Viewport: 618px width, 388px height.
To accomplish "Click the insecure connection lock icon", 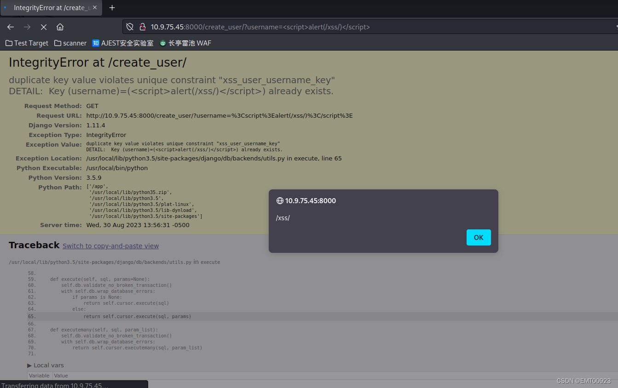I will pyautogui.click(x=143, y=27).
